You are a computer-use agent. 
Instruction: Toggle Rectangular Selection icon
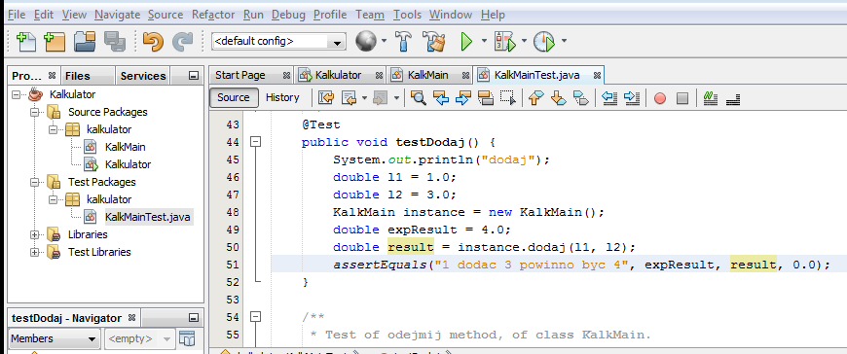pyautogui.click(x=508, y=98)
